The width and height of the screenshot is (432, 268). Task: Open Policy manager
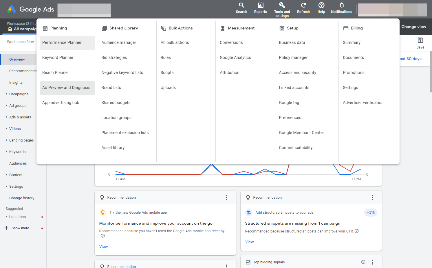click(293, 57)
